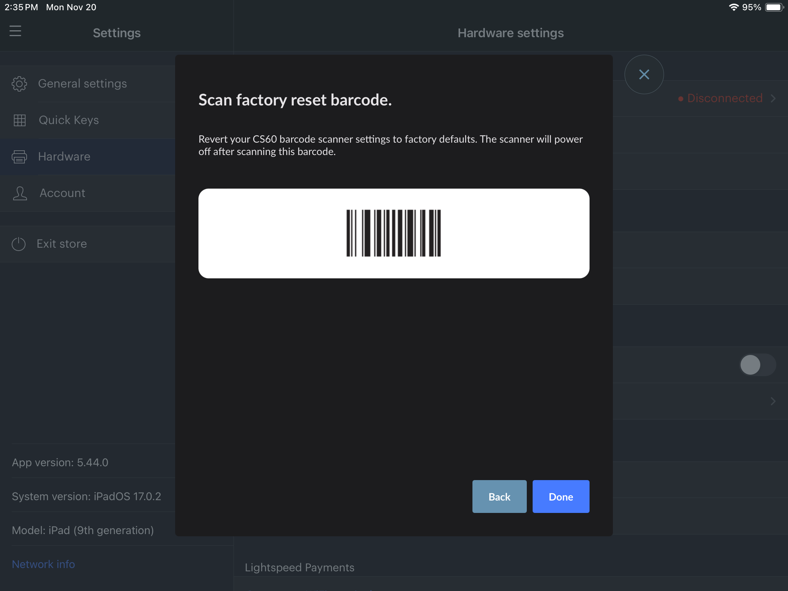Click the General settings gear icon
This screenshot has height=591, width=788.
point(19,84)
